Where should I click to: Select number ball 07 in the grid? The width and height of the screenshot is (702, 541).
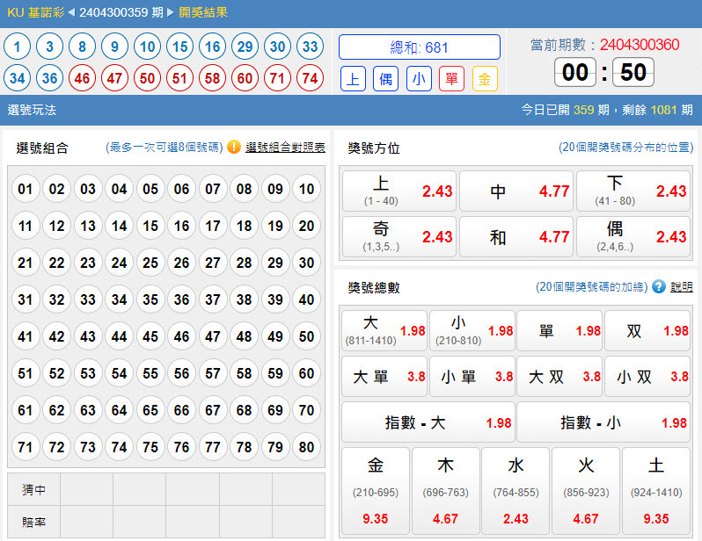(212, 189)
